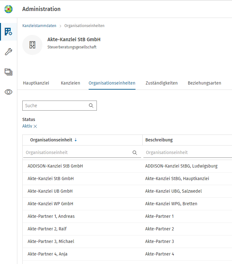Click the Organisationseinheiten breadcrumb text
Image resolution: width=232 pixels, height=264 pixels.
tap(84, 25)
